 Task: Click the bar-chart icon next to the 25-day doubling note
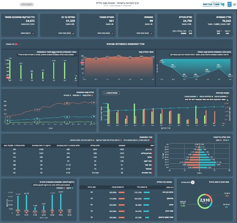(228, 100)
